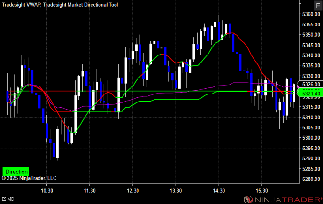Click the 14:30 time axis label
Viewport: 323px width, 204px height.
[x=219, y=191]
